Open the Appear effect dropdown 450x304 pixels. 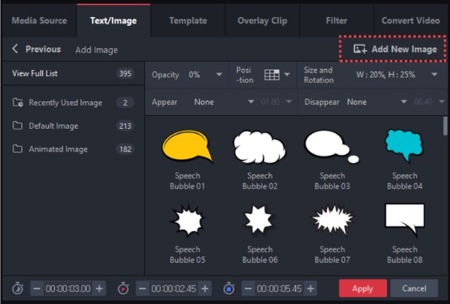click(x=250, y=102)
